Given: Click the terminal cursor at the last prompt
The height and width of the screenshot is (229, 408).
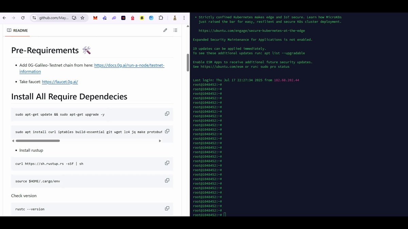Looking at the screenshot, I should (x=225, y=215).
